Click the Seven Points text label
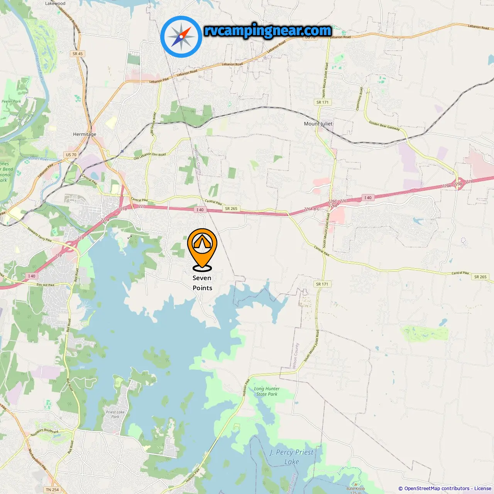 pyautogui.click(x=202, y=283)
